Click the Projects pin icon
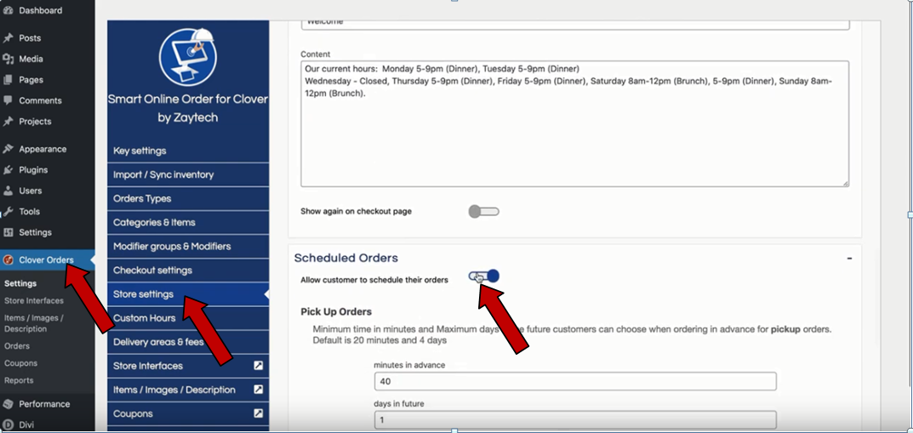 (x=9, y=122)
